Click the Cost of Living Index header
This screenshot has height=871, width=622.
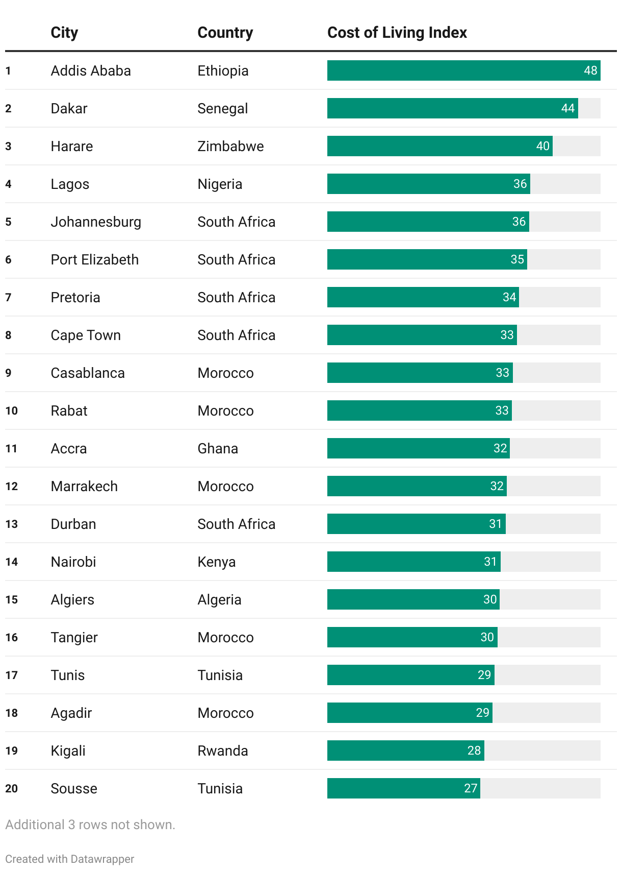397,33
